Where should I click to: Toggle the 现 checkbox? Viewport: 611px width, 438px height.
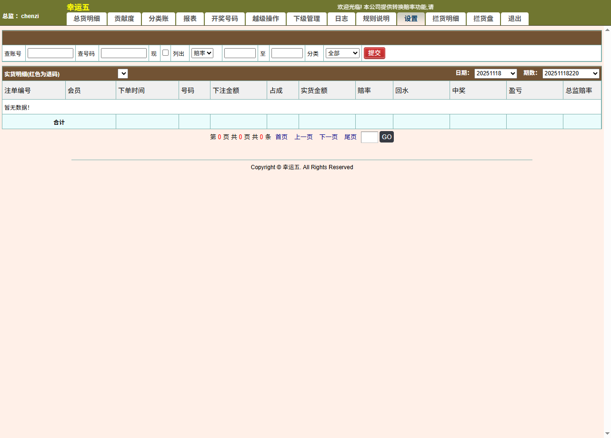[165, 53]
